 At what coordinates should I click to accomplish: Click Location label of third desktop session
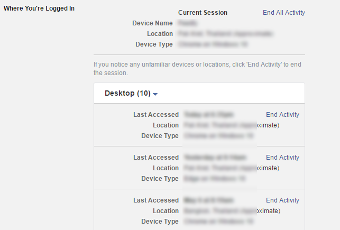(166, 211)
